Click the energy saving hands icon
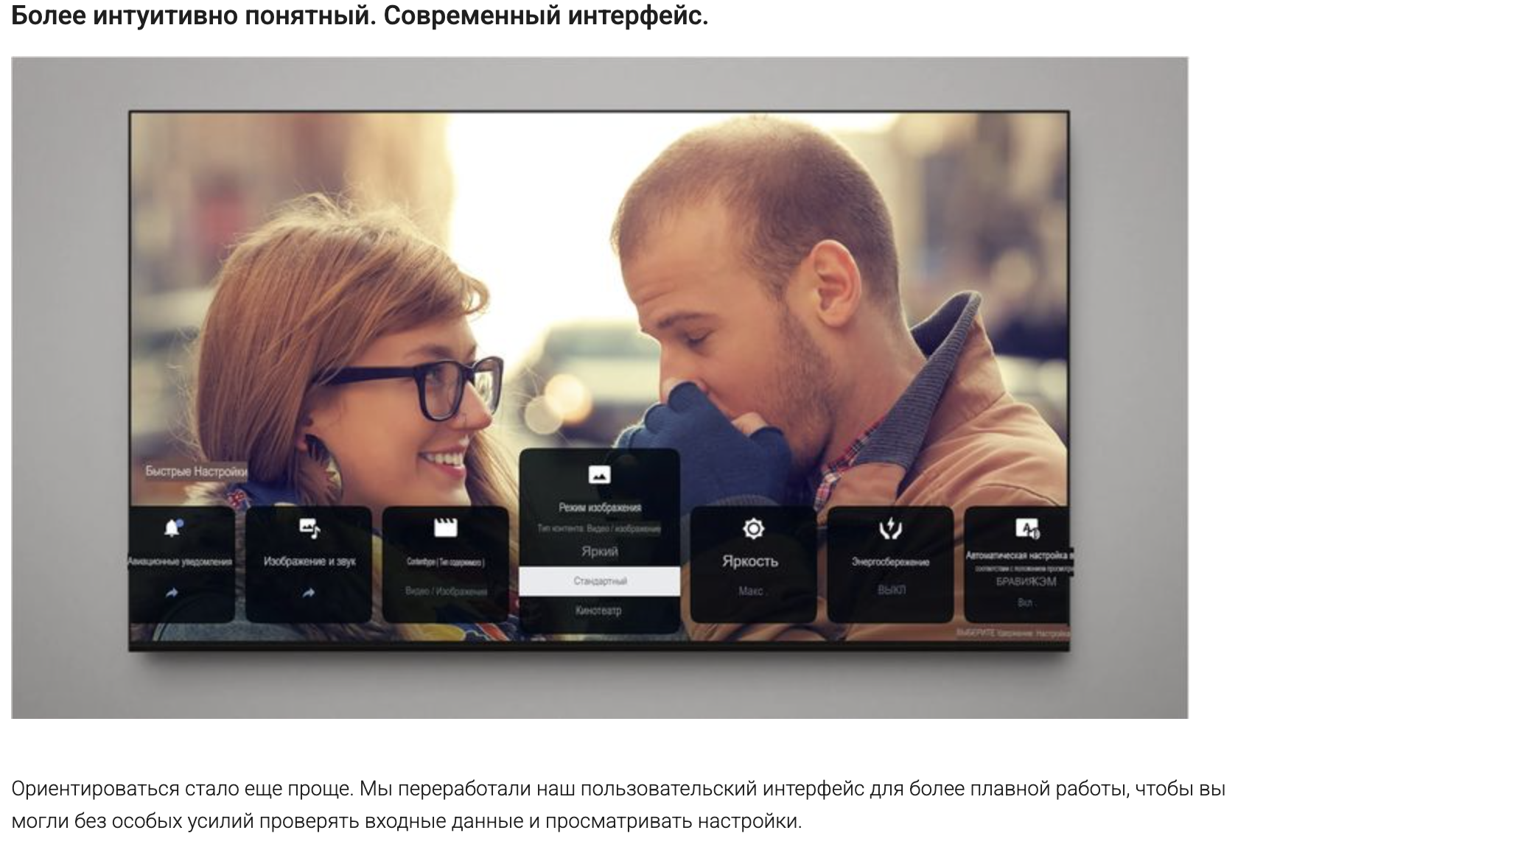The image size is (1518, 847). point(890,528)
